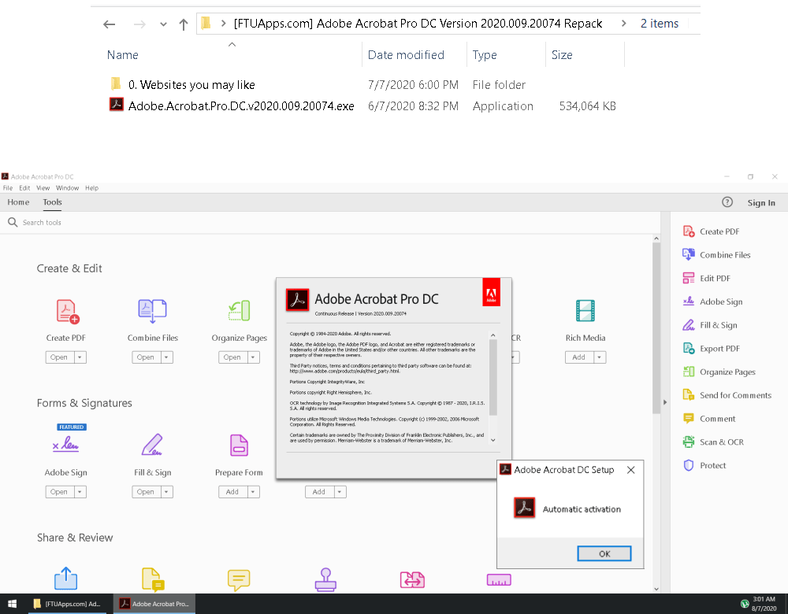
Task: Open the Windows Start button
Action: click(12, 604)
